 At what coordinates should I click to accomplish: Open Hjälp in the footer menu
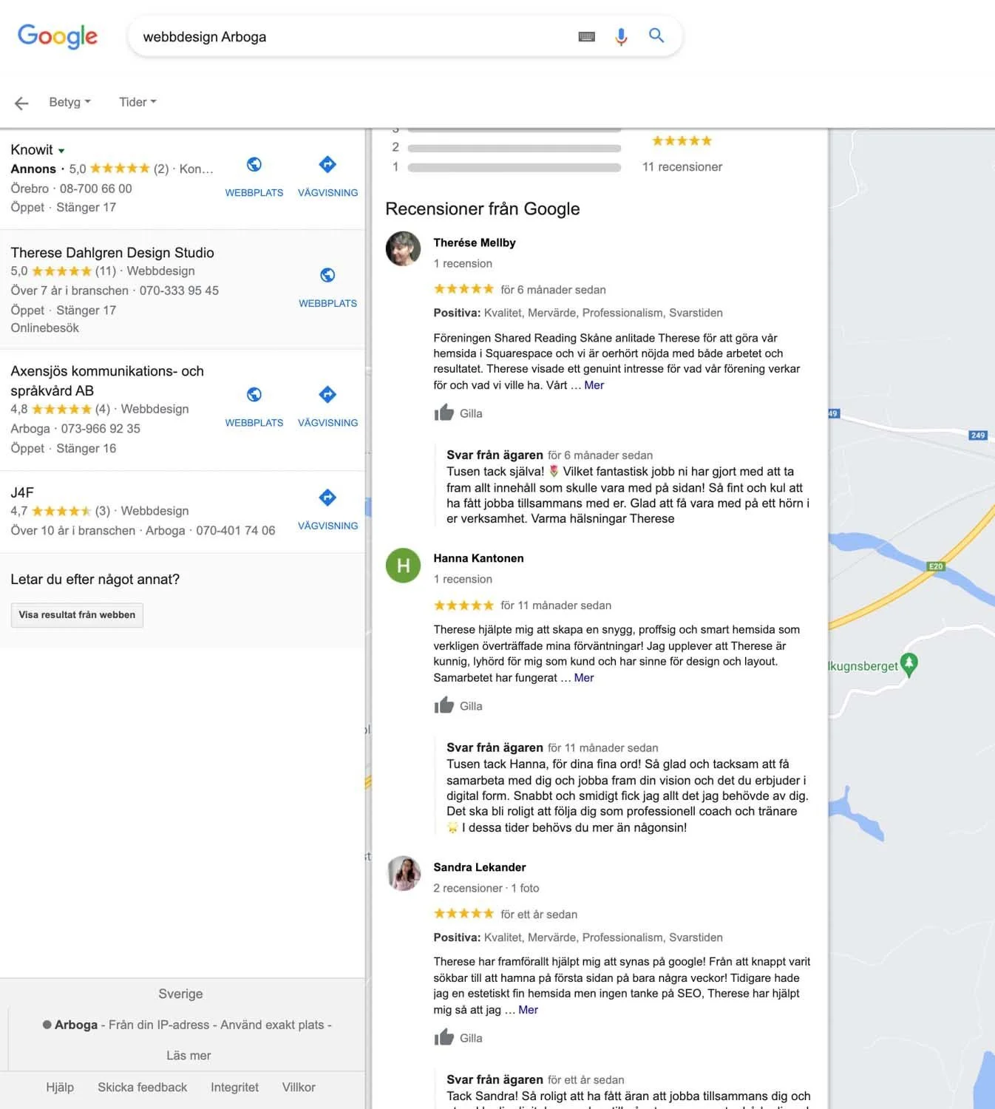(60, 1087)
